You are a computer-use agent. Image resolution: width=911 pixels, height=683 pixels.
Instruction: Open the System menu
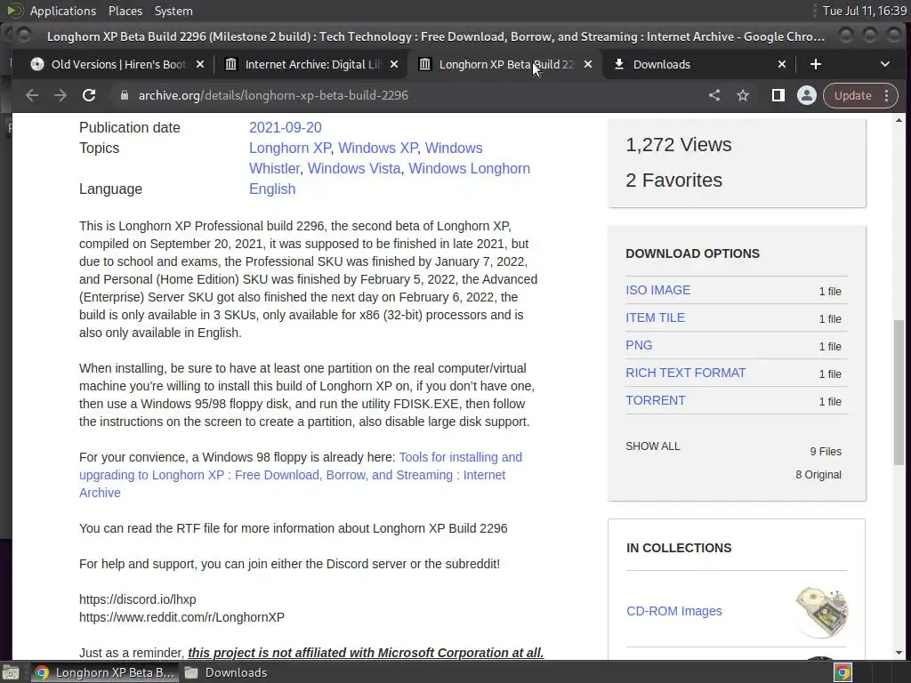[x=173, y=11]
